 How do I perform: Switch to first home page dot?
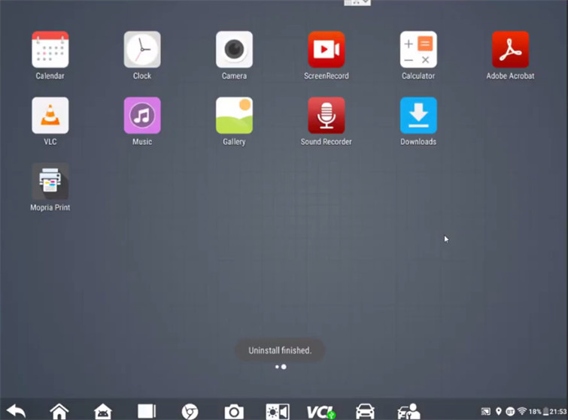277,367
